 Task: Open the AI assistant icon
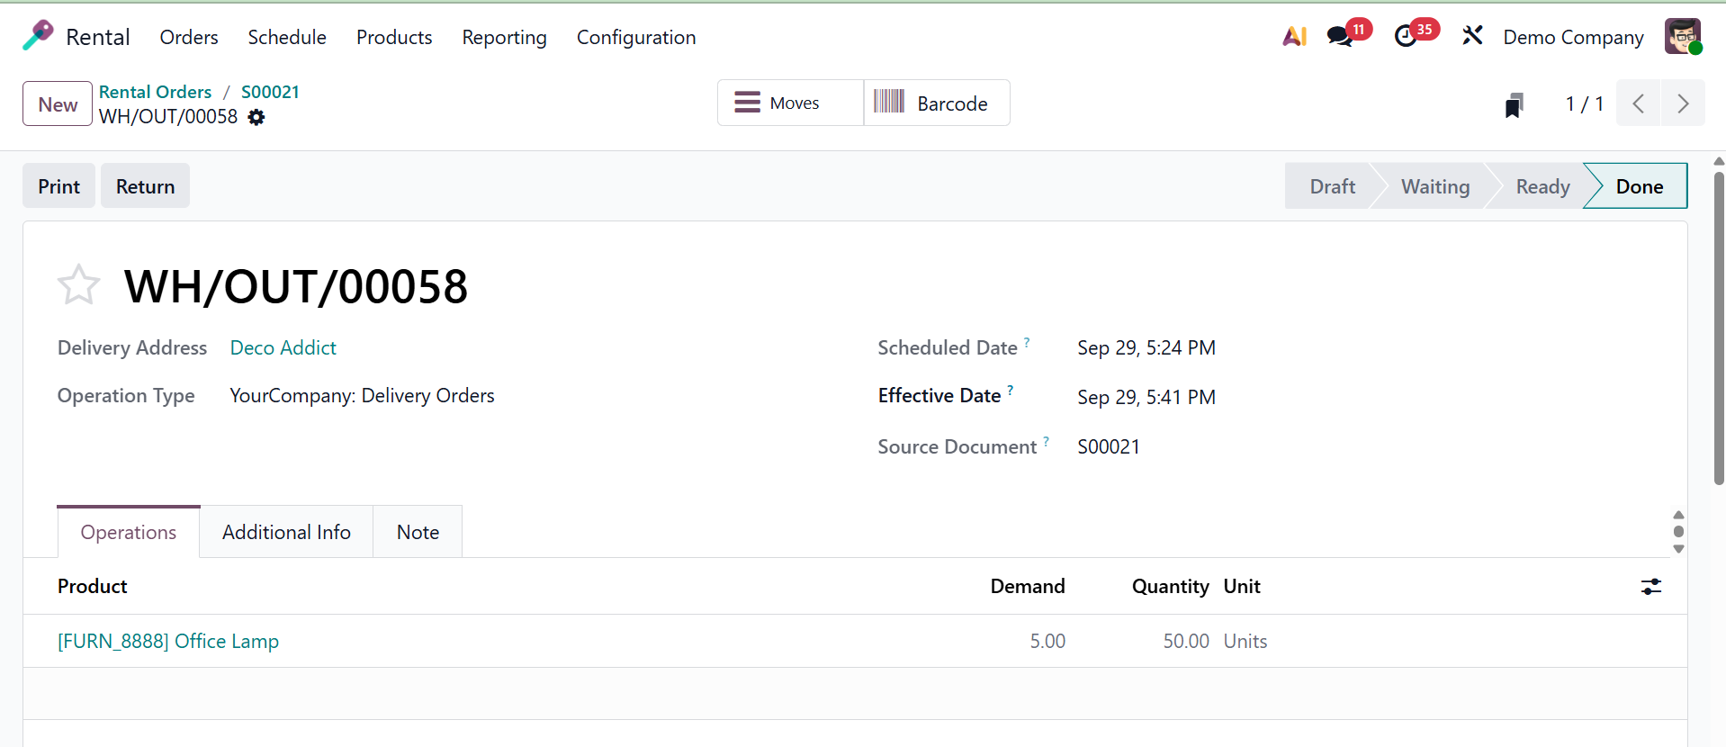click(1294, 36)
